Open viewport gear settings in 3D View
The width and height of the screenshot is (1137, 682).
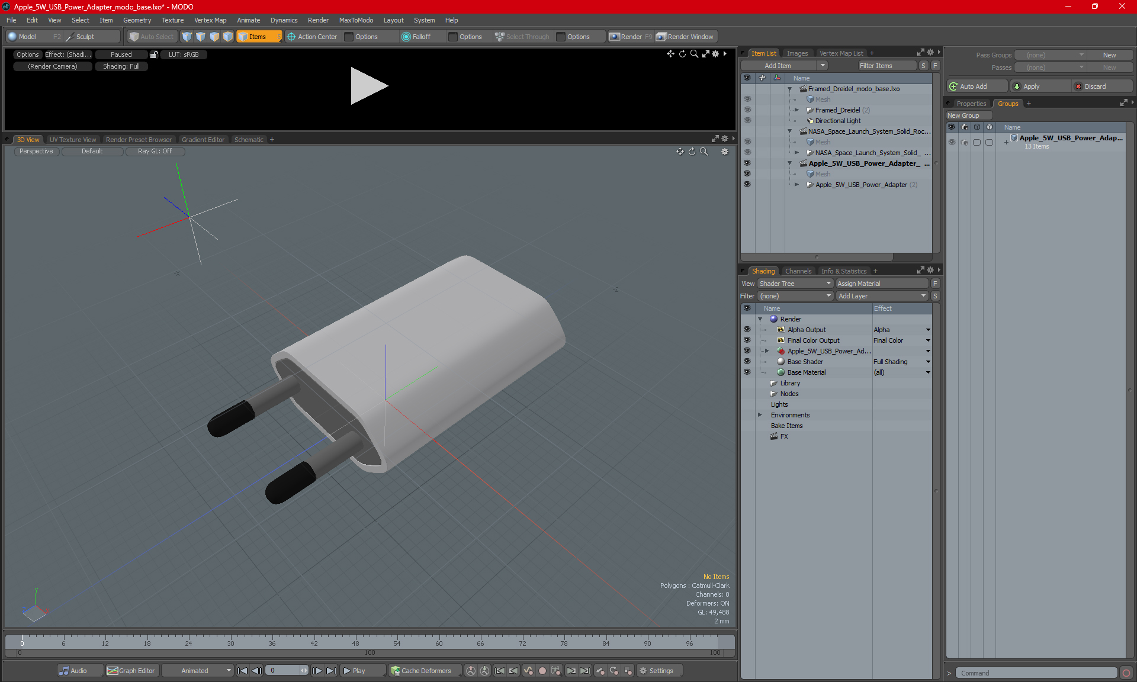tap(725, 152)
